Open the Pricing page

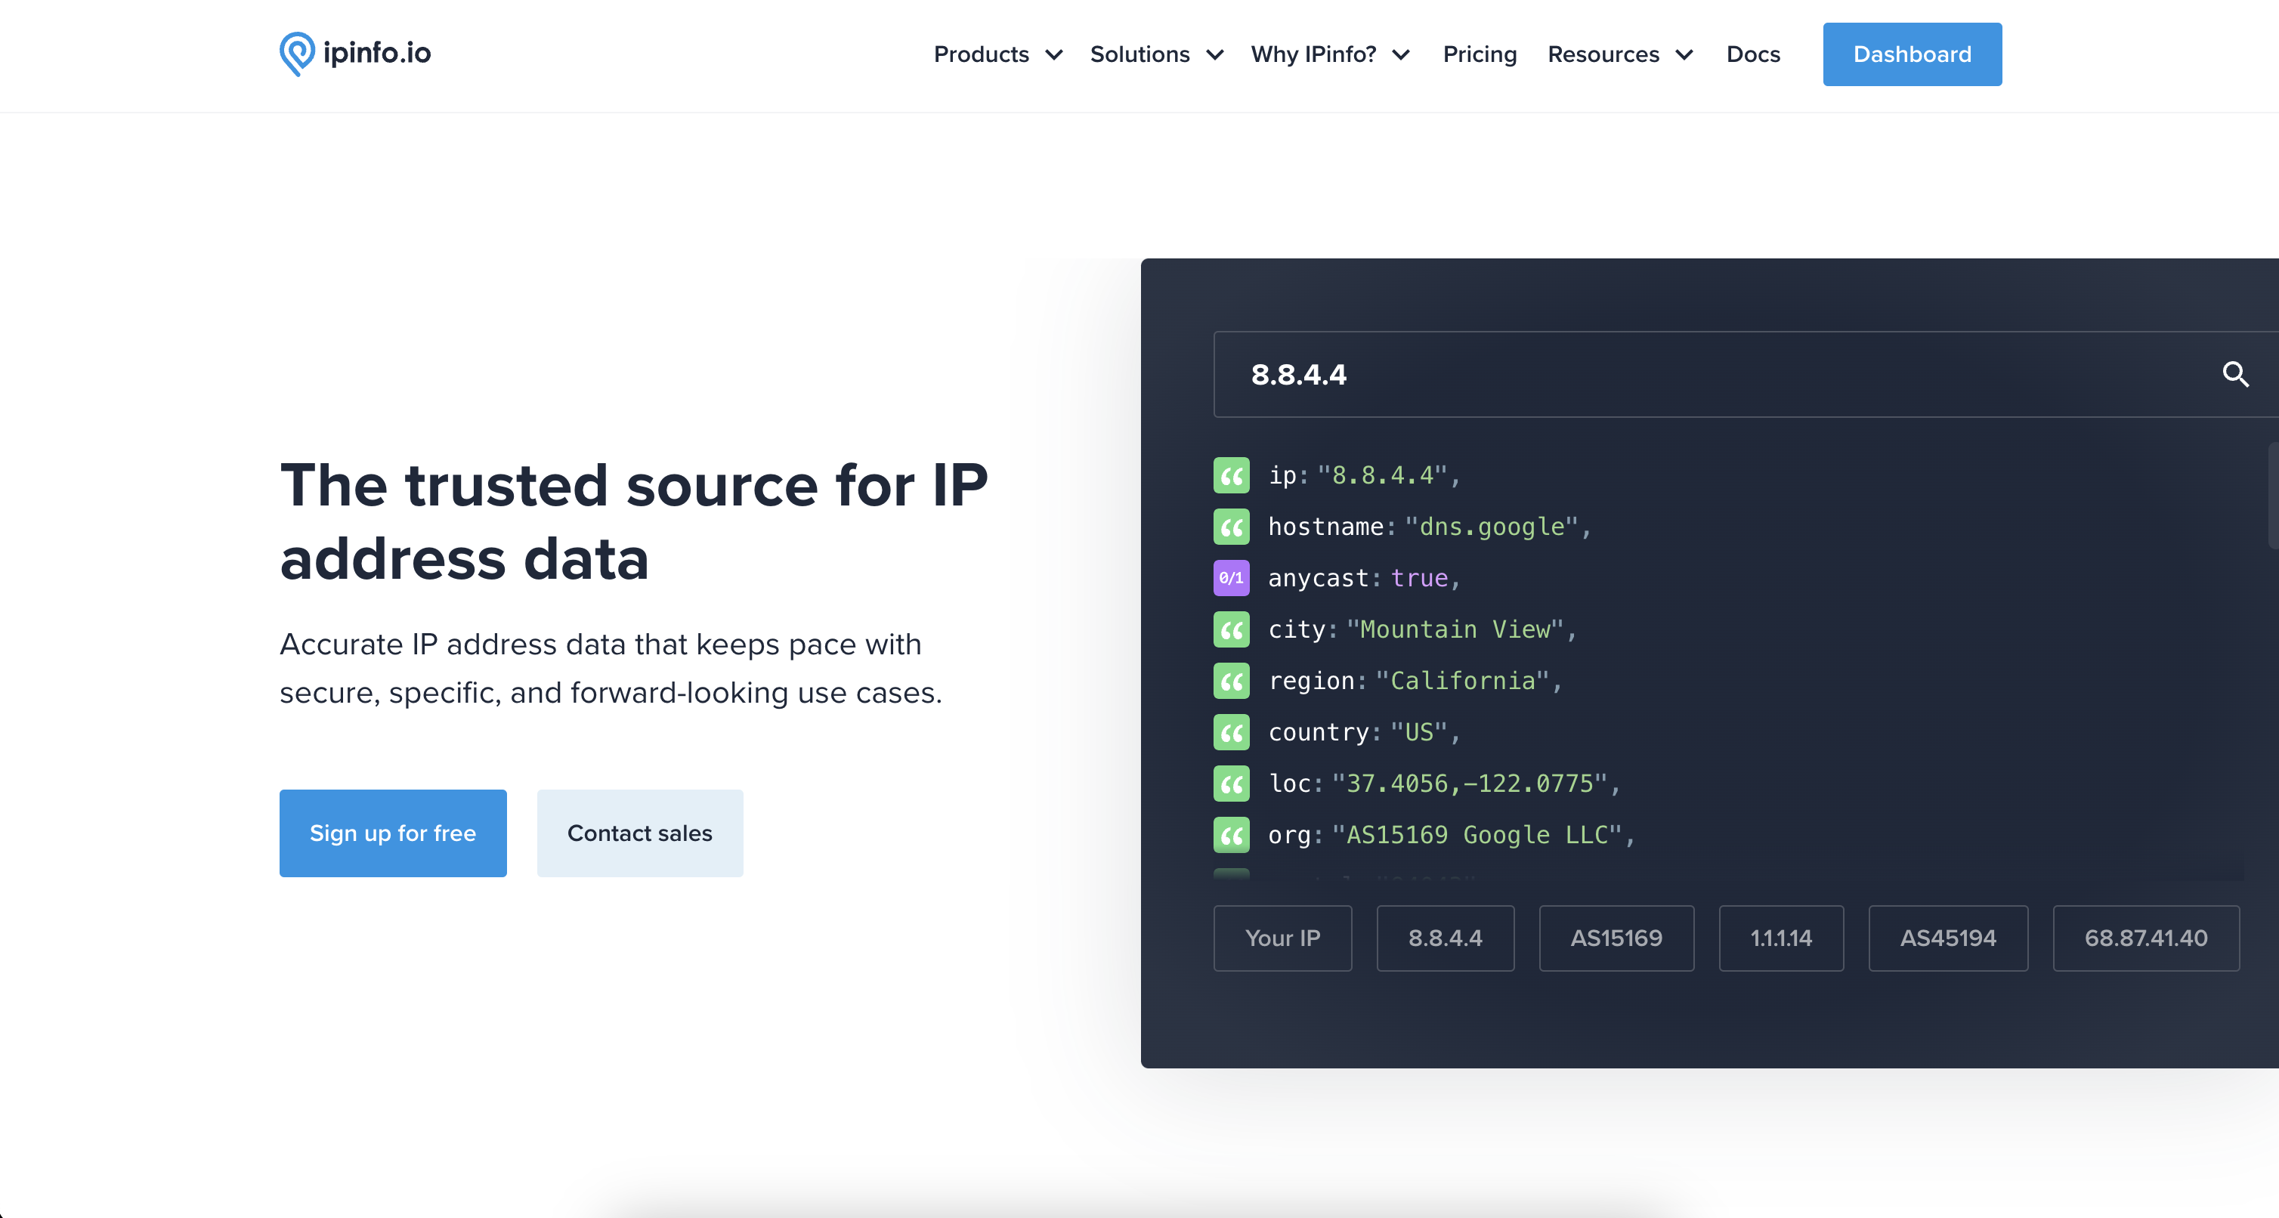pos(1480,54)
